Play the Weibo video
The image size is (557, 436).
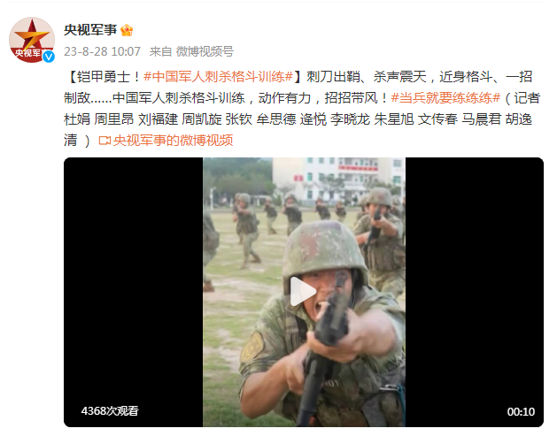coord(303,292)
